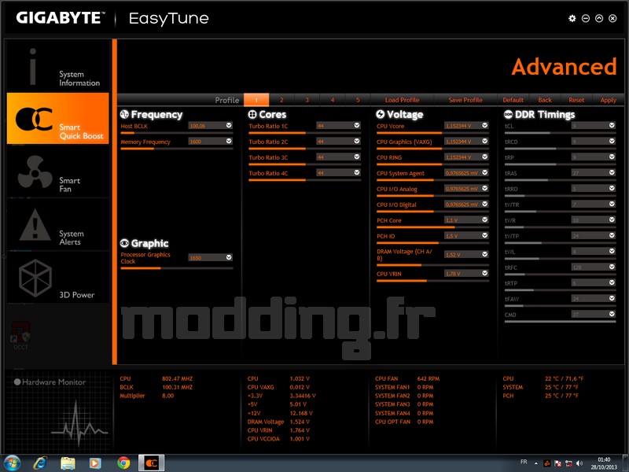Switch to Profile 5 tab
This screenshot has height=472, width=629.
pos(358,100)
